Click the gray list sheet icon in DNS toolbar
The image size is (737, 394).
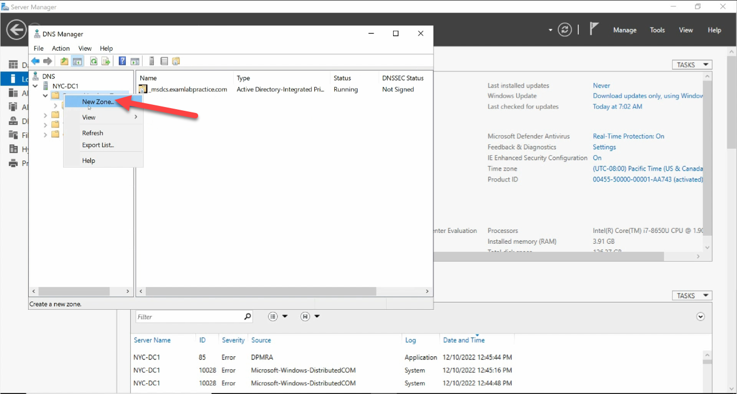tap(164, 61)
